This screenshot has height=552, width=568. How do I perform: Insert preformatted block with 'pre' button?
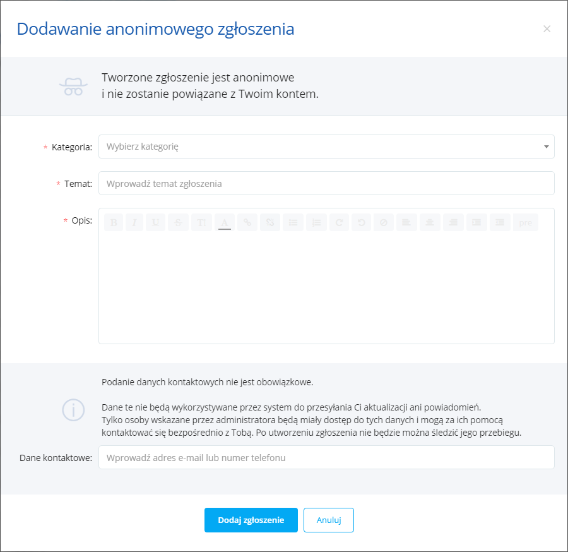(525, 222)
